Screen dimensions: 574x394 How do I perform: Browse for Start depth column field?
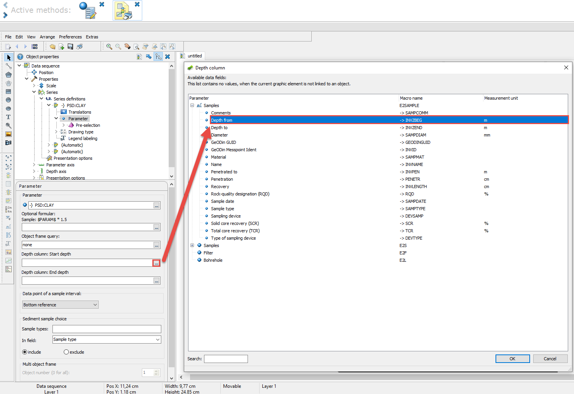coord(156,263)
